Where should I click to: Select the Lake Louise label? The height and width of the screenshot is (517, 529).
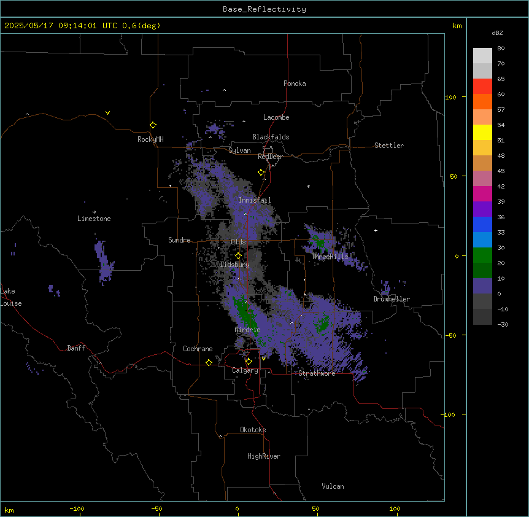(11, 297)
